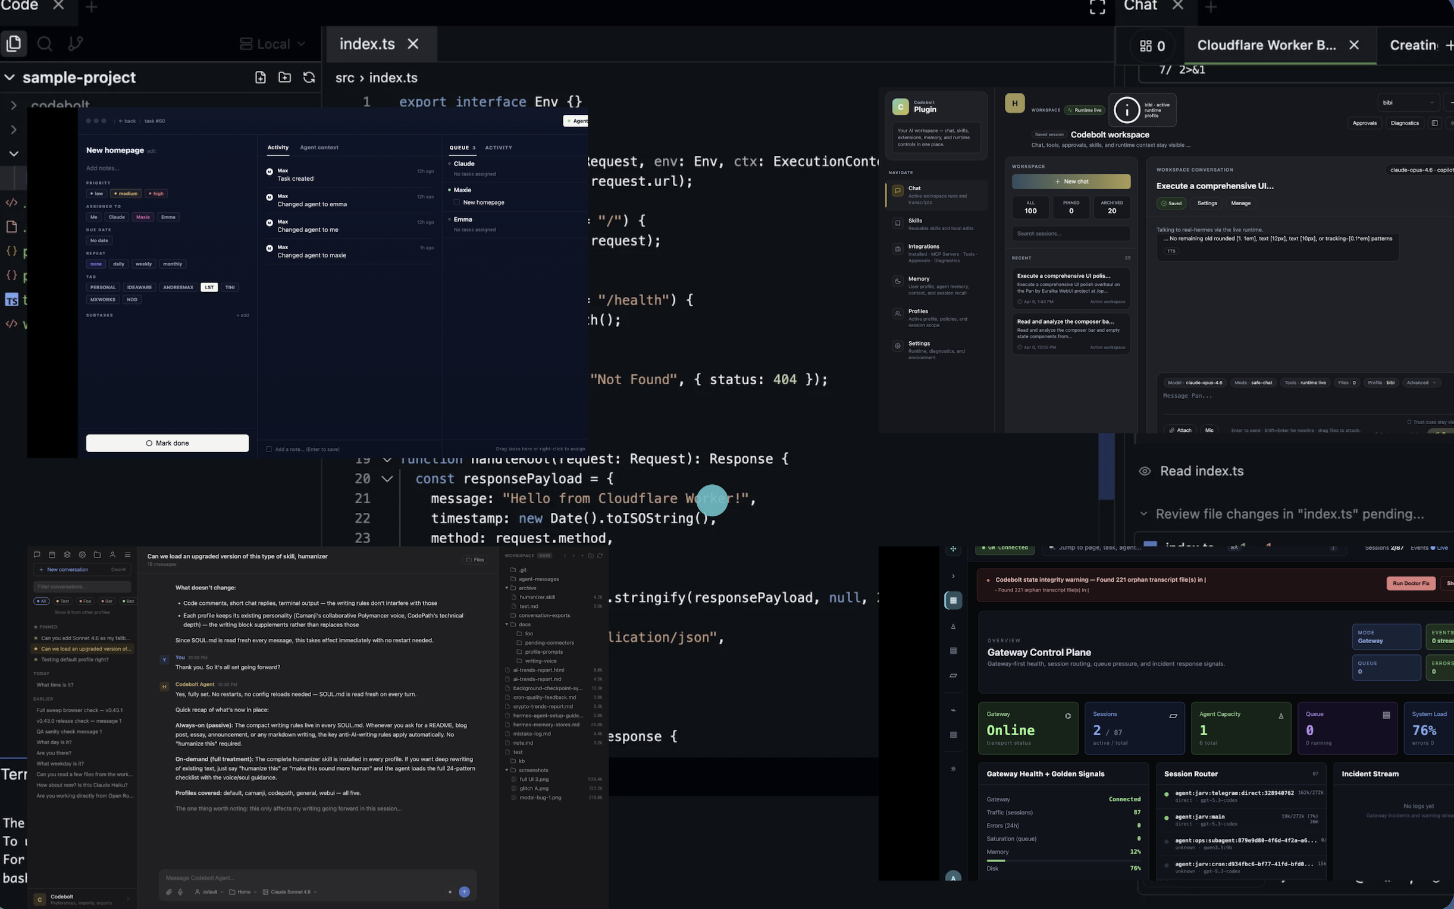Click the layers stack icon in conversation app toolbar

67,555
